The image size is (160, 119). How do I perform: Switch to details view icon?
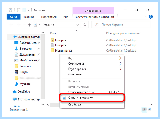tap(144, 109)
